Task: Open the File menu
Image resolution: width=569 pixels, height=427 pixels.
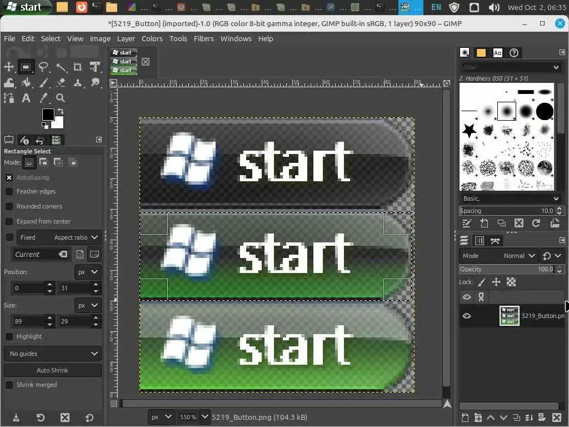Action: pyautogui.click(x=9, y=38)
